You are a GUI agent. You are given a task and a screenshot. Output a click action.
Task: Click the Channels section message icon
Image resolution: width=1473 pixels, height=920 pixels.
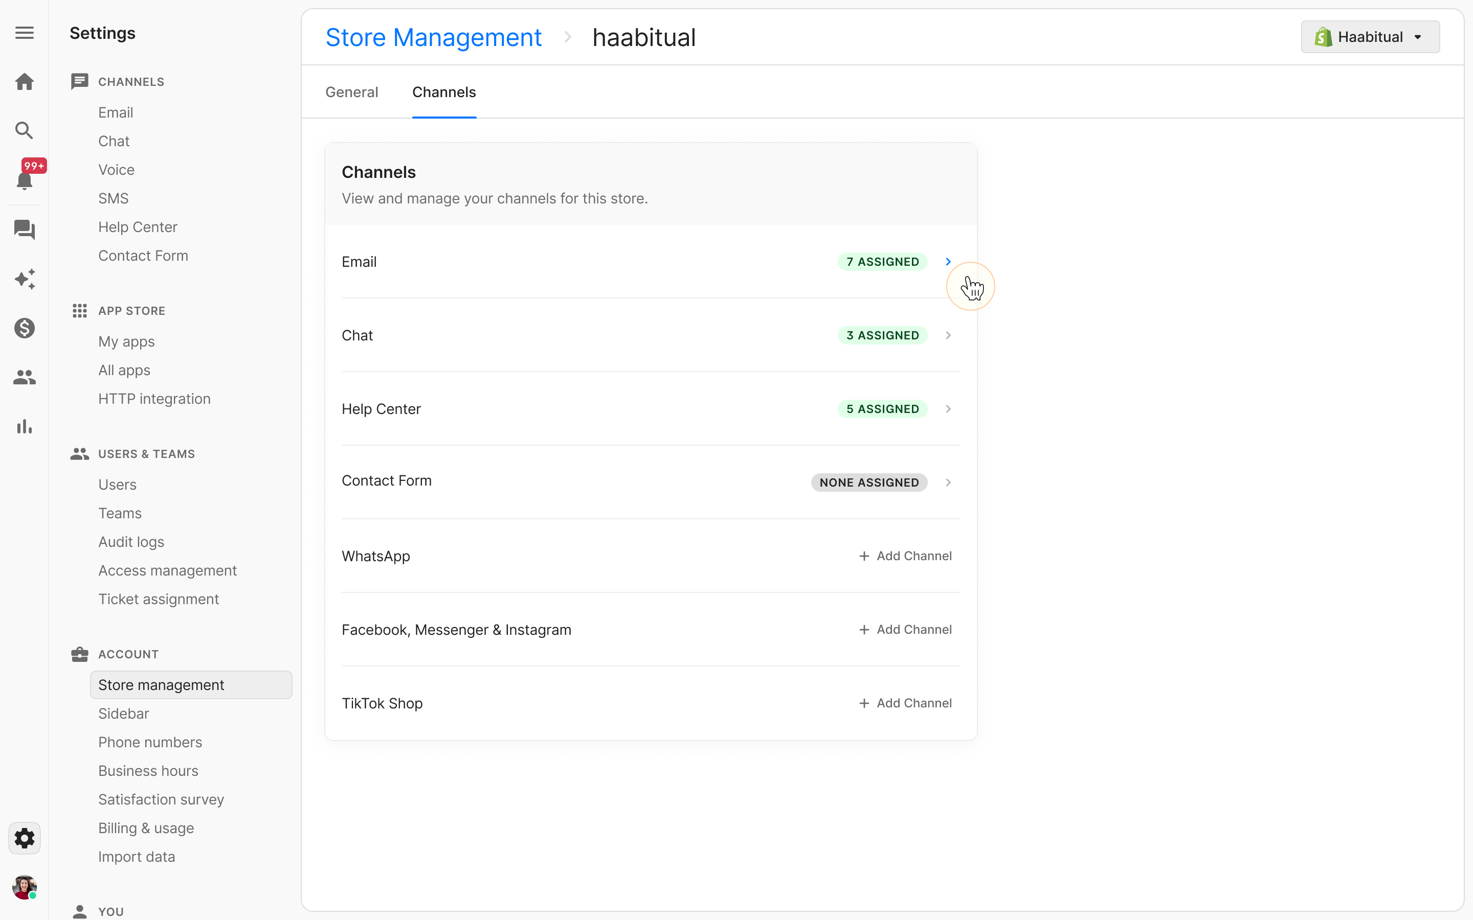coord(80,82)
